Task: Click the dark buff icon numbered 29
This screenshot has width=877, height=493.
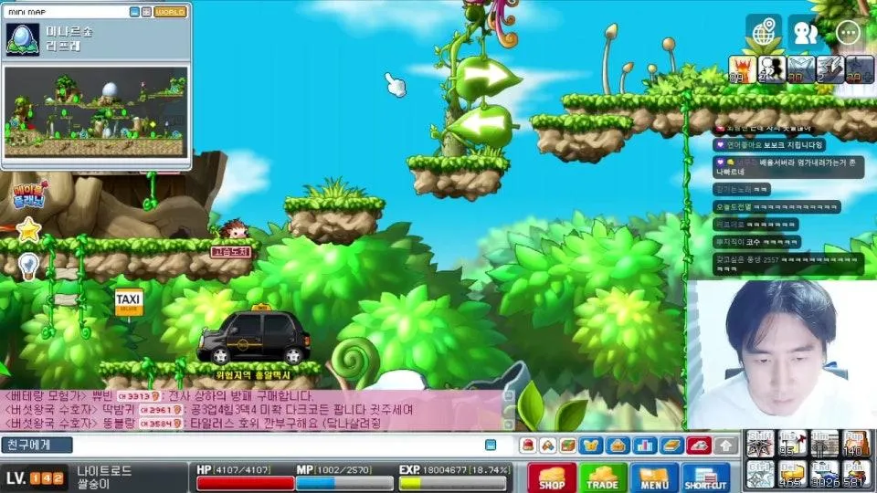Action: (860, 70)
